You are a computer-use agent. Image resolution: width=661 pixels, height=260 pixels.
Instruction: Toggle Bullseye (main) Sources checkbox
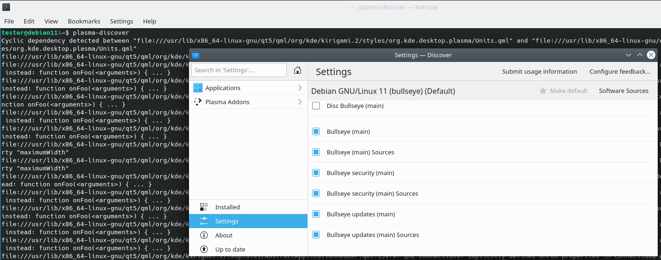pos(316,152)
